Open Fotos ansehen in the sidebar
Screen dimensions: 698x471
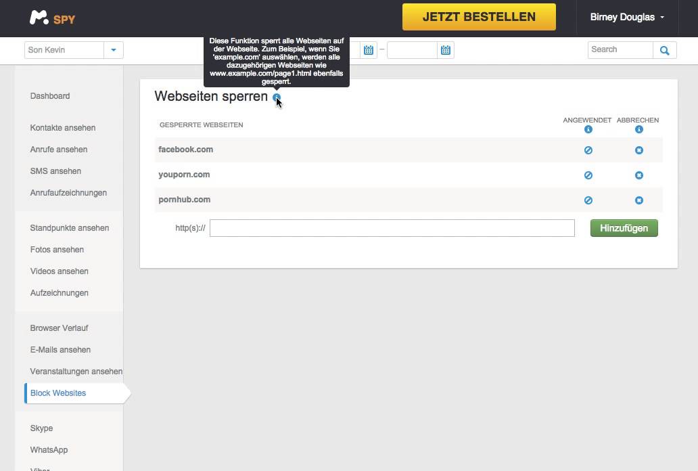57,250
